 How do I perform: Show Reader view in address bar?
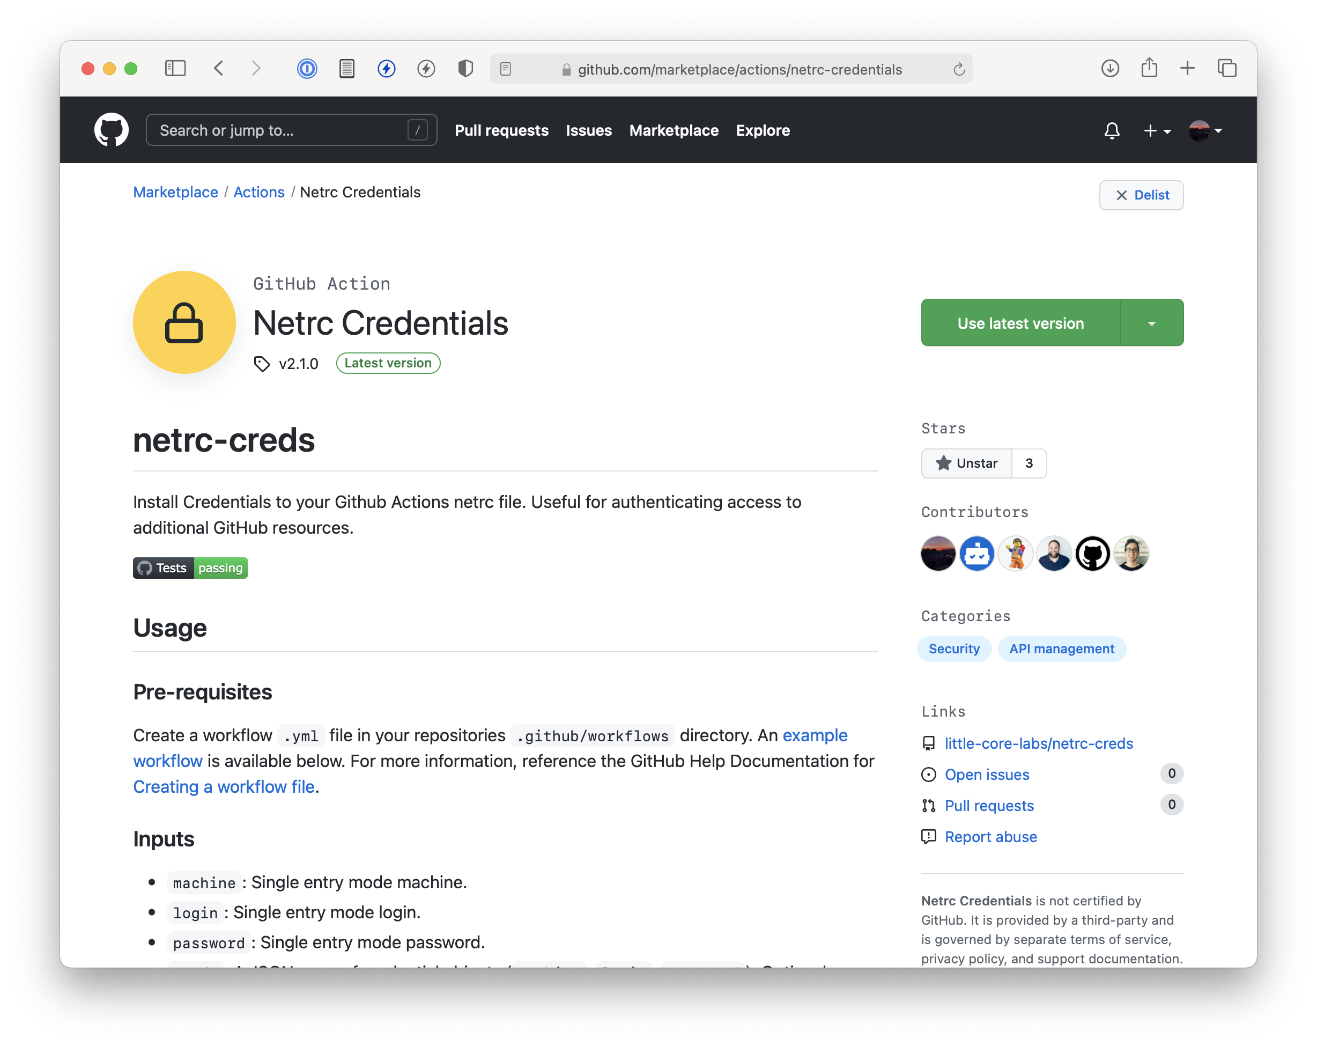(505, 69)
